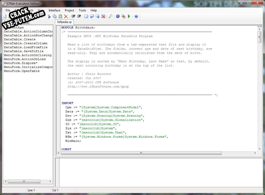
Task: Click the Cut scissors icon
Action: pos(49,16)
